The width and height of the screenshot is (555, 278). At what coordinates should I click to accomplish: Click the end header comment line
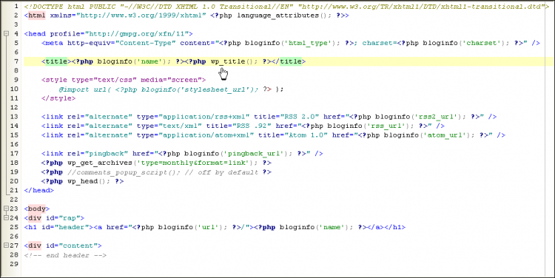[x=65, y=255]
